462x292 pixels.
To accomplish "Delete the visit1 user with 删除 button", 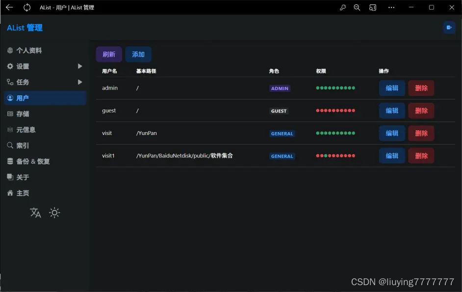I will click(421, 156).
